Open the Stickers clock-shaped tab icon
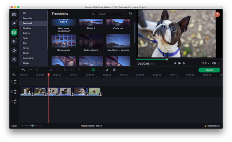Viewport: 232px width, 142px height. tap(14, 51)
